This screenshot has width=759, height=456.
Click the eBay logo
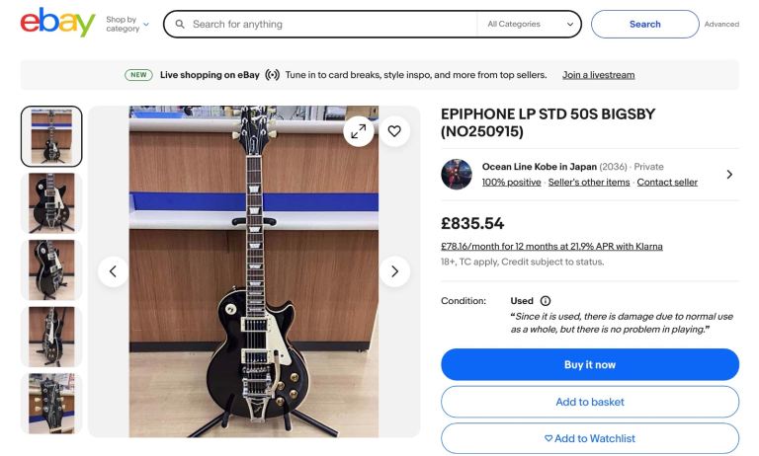pyautogui.click(x=57, y=23)
